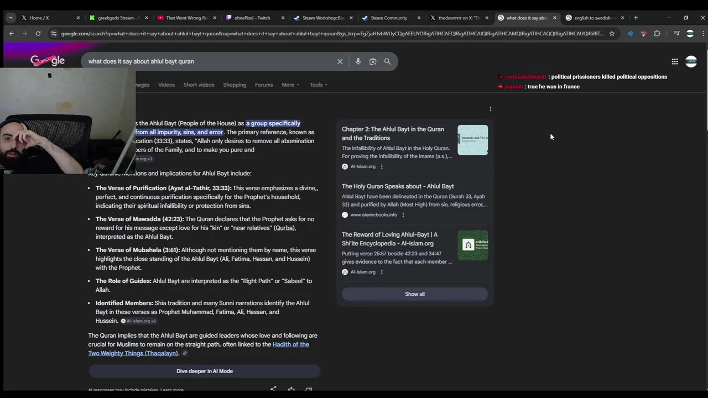Select the Videos search filter
Viewport: 708px width, 398px height.
click(x=166, y=85)
